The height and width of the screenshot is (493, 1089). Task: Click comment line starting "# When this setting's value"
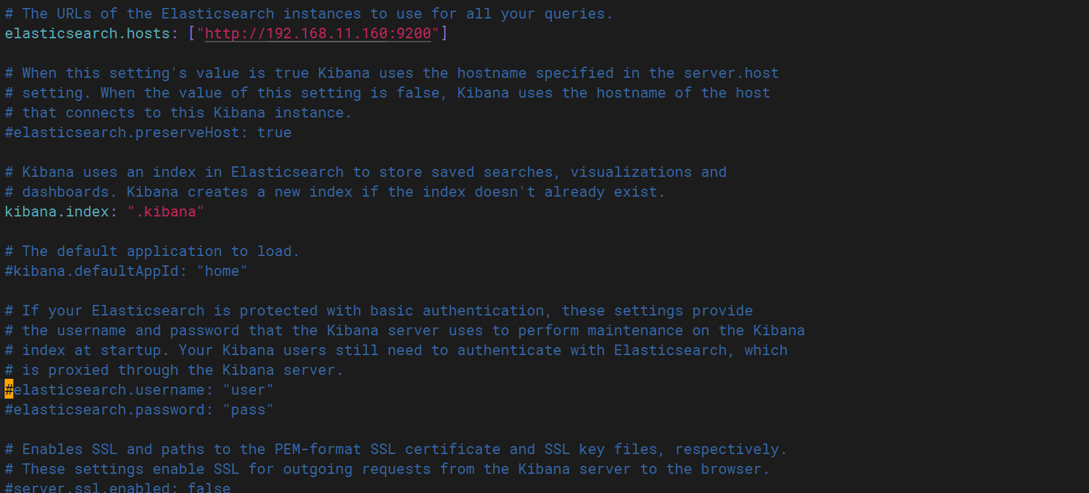pos(392,73)
